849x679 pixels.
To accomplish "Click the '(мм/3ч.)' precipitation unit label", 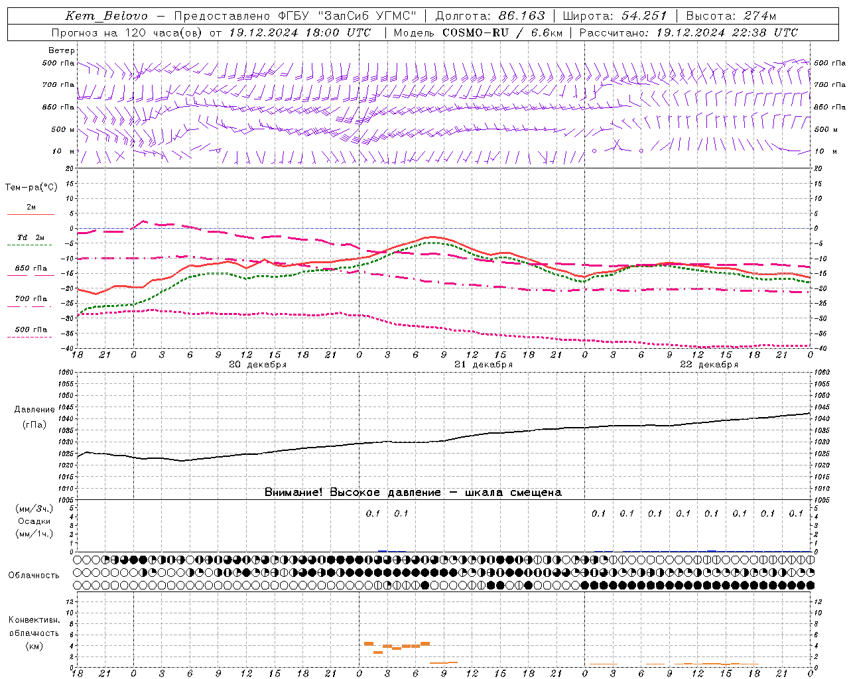I will (x=34, y=509).
